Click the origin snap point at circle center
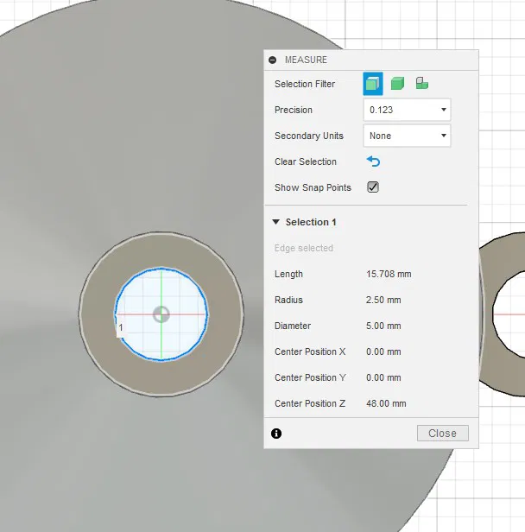 (x=161, y=314)
